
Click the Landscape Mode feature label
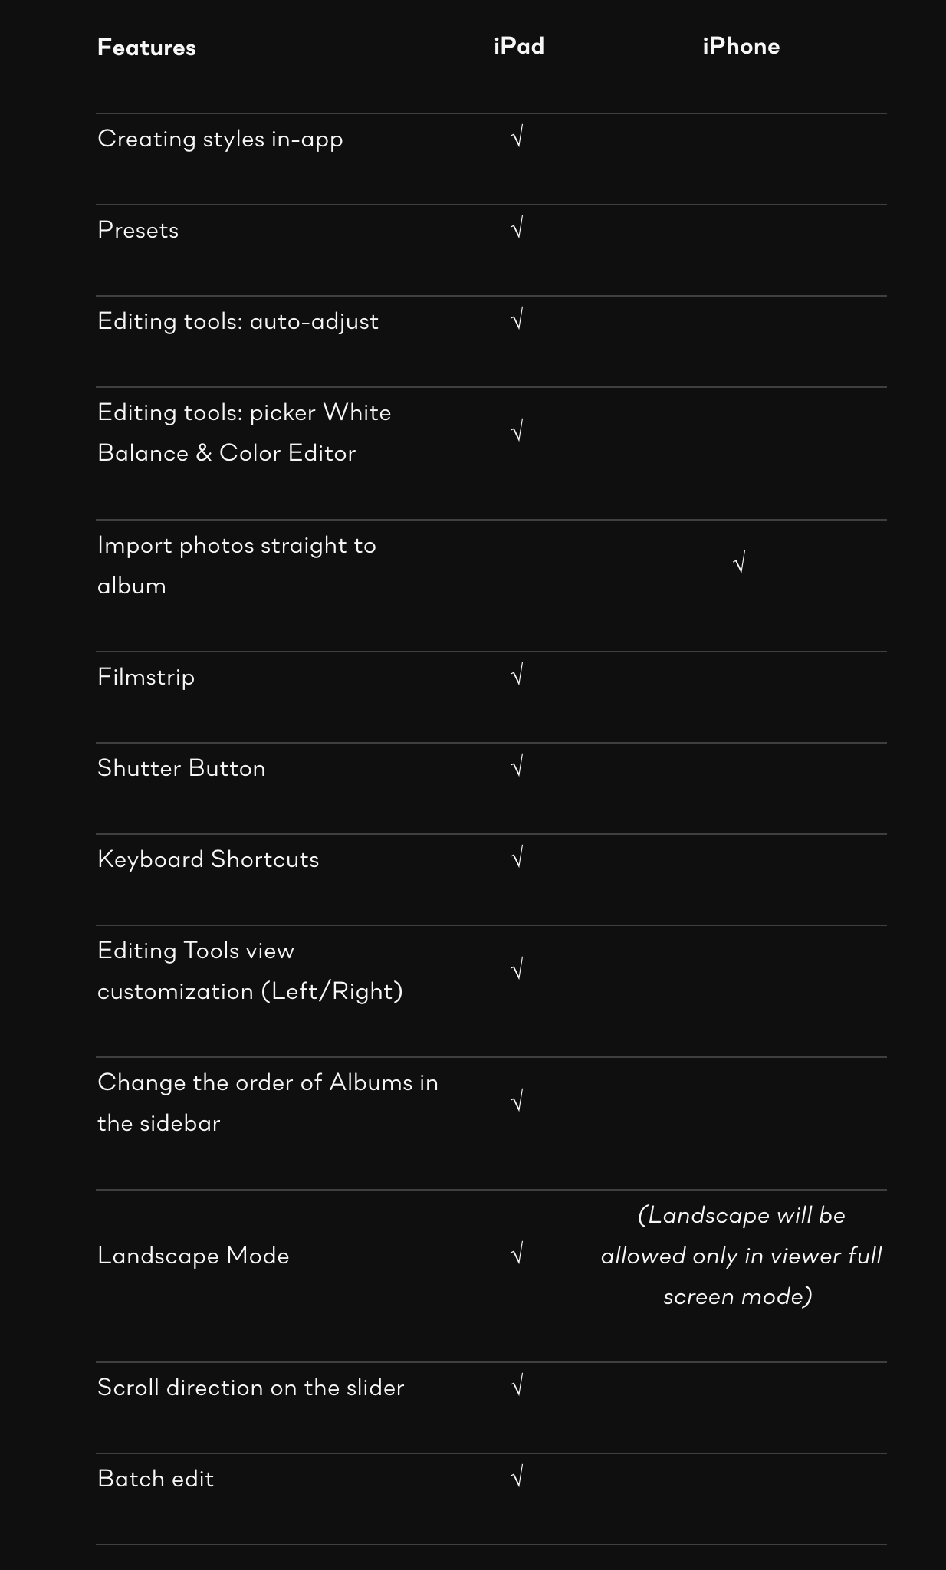pos(193,1256)
